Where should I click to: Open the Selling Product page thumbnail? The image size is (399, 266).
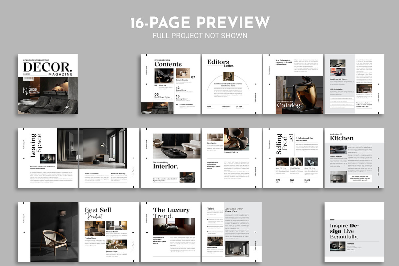coord(293,158)
